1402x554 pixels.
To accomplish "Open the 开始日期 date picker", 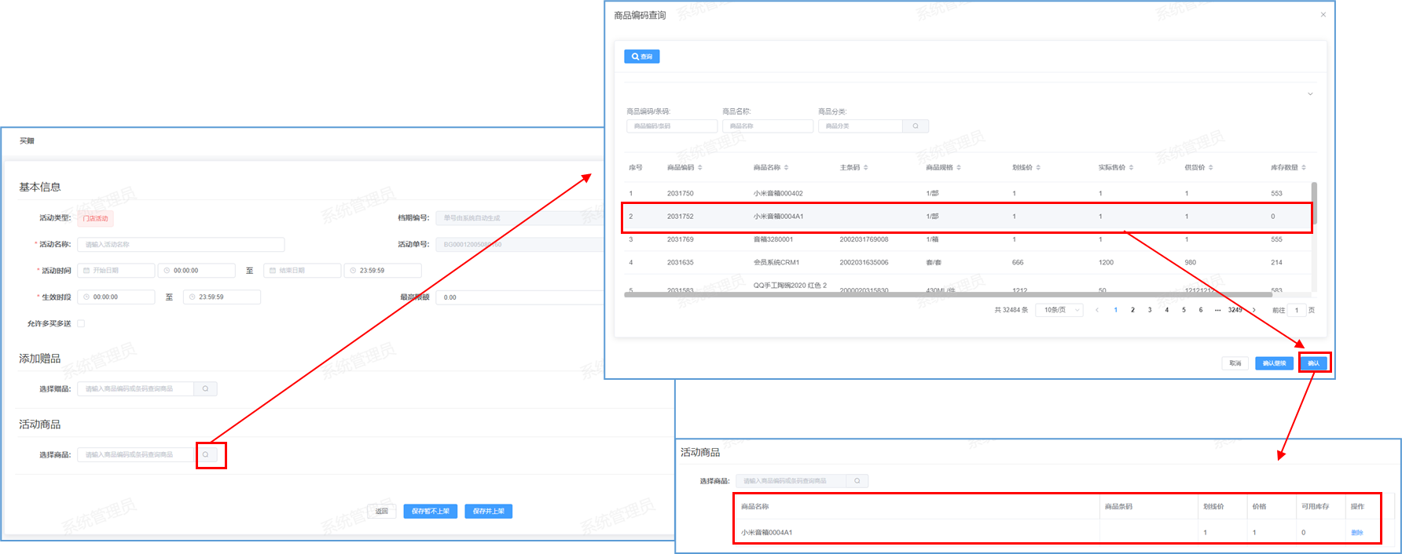I will [x=116, y=271].
